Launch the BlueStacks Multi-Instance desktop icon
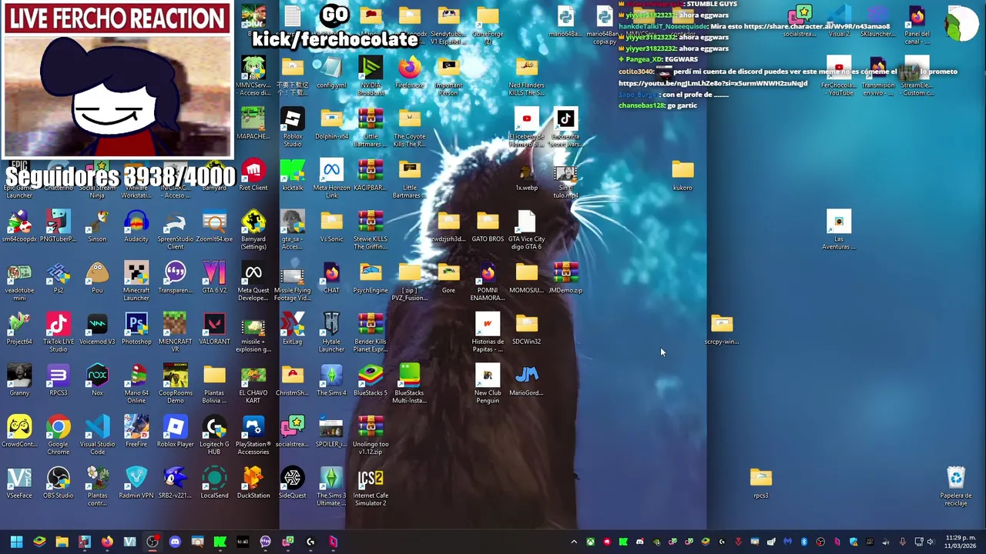 (x=409, y=384)
